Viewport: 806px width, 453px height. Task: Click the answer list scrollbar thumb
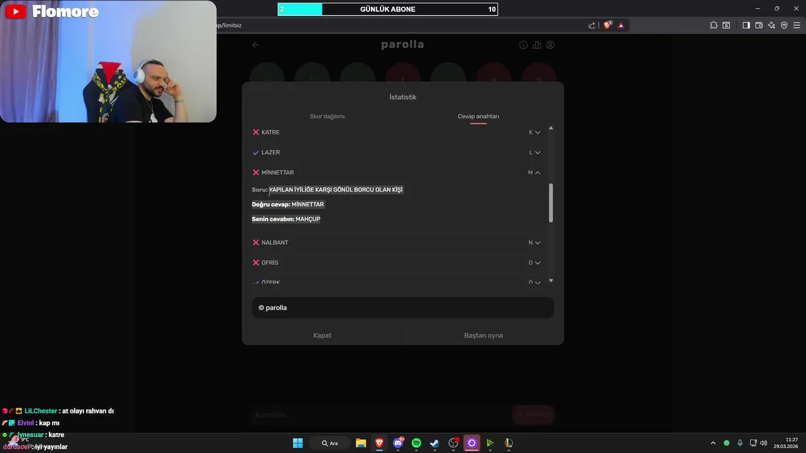tap(551, 203)
